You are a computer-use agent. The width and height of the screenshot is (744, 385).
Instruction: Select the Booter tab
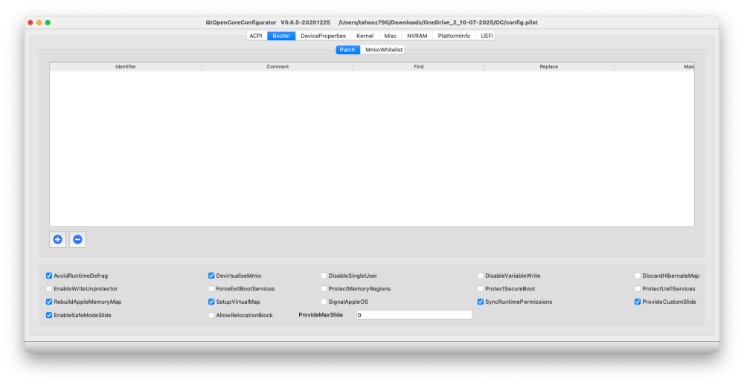pyautogui.click(x=281, y=36)
